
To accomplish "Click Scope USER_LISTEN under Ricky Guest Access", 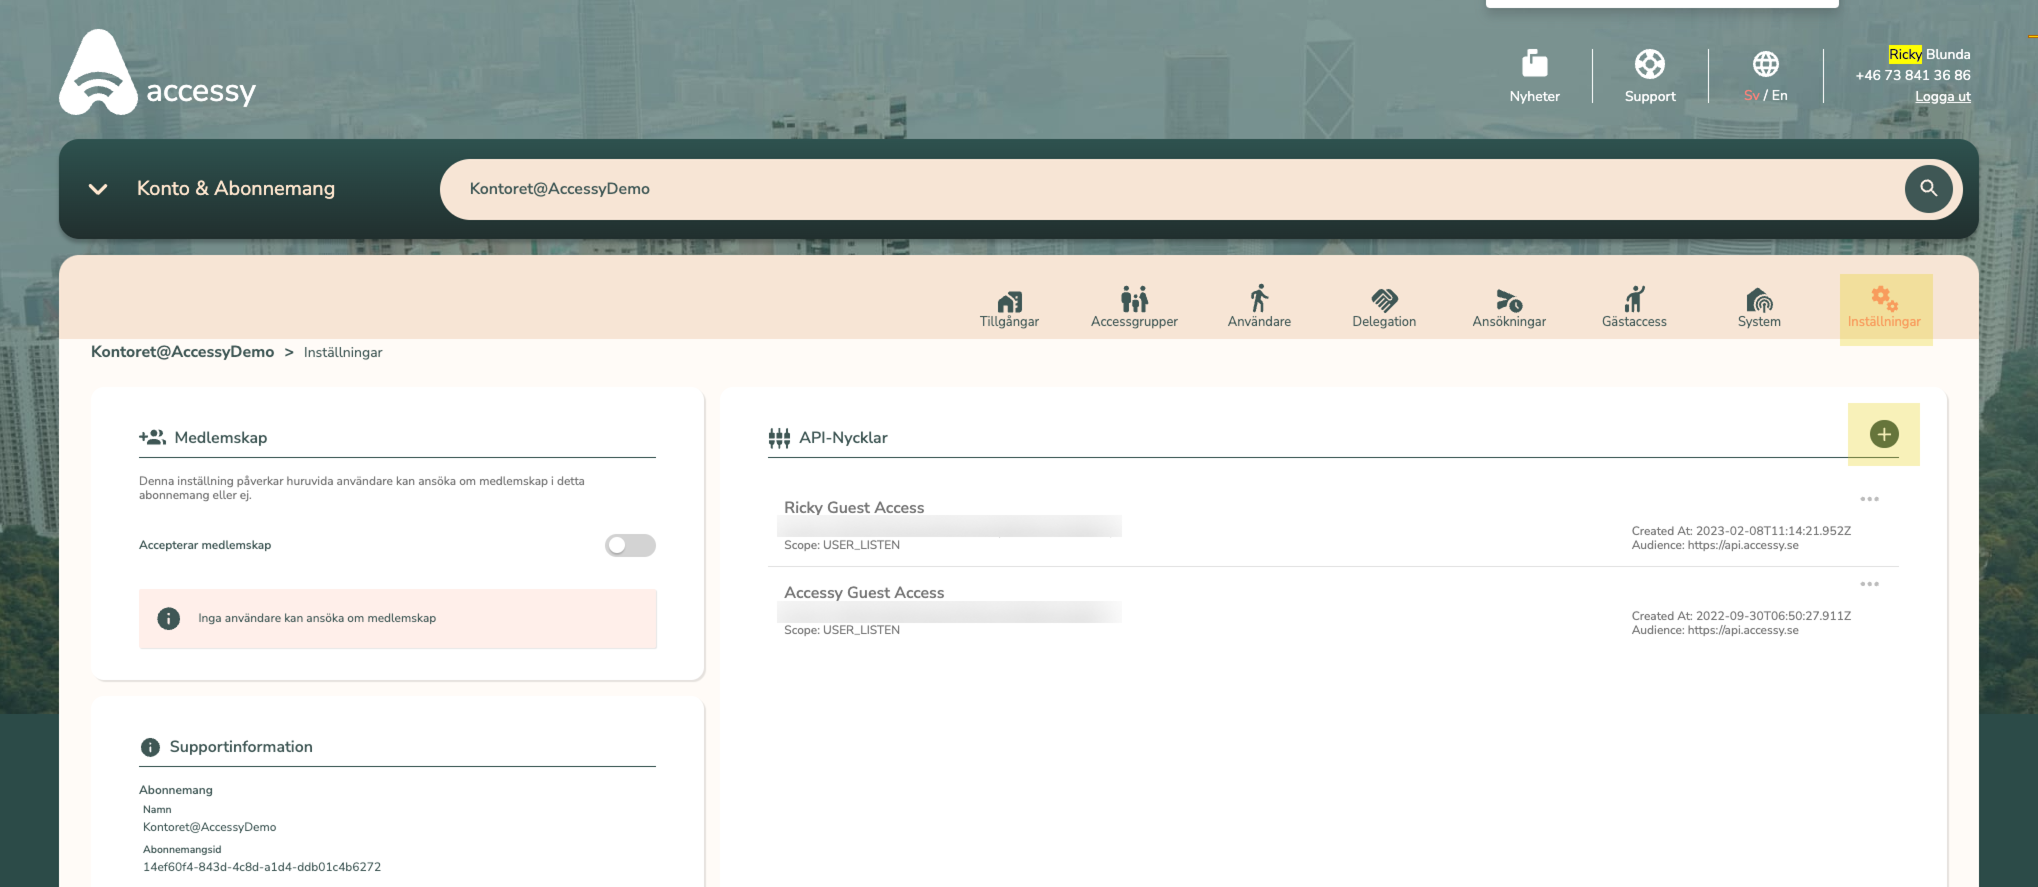I will click(841, 544).
